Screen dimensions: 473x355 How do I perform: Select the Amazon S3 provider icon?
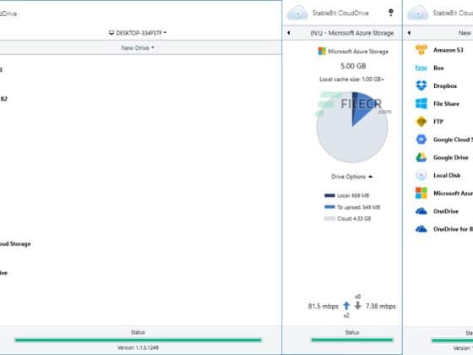click(x=421, y=50)
